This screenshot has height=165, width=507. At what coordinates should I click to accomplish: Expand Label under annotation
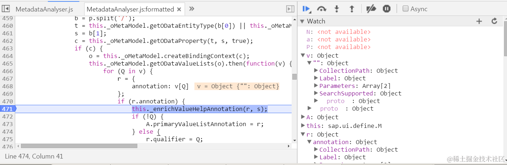[x=316, y=157]
